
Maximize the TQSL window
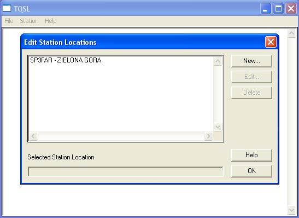tap(278, 9)
